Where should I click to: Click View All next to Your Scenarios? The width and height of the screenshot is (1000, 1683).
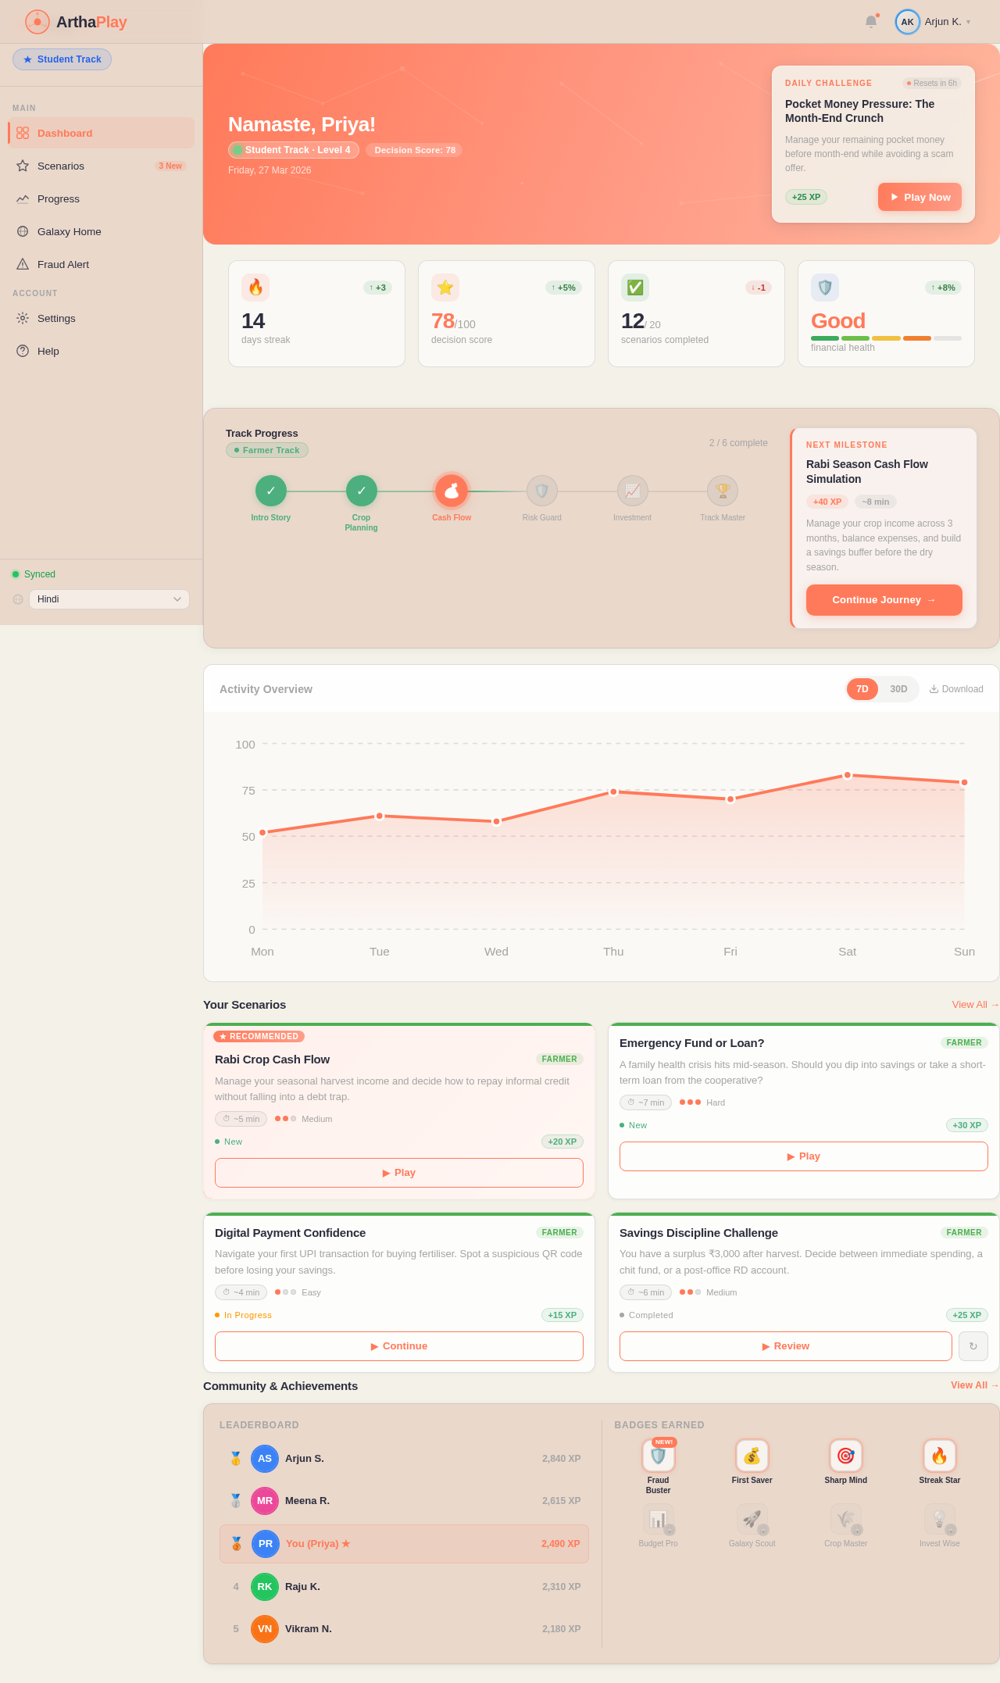[975, 1005]
